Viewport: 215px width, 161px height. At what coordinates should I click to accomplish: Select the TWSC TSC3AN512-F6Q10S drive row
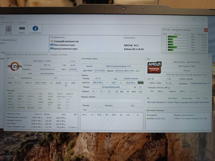(x=178, y=119)
